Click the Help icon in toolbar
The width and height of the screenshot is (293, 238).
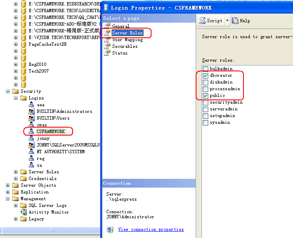click(235, 21)
